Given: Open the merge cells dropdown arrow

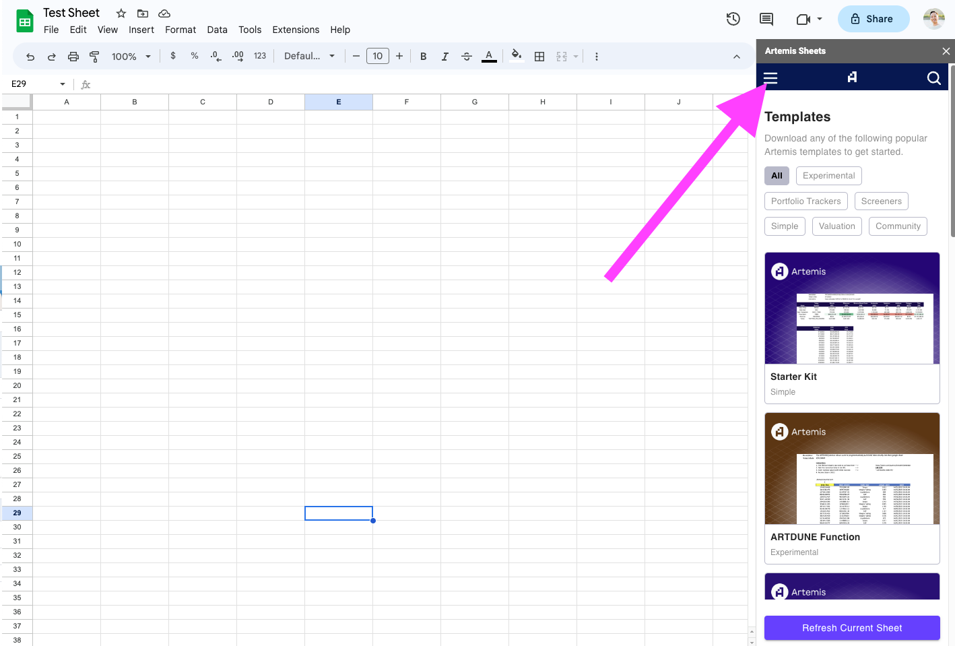Looking at the screenshot, I should coord(576,57).
